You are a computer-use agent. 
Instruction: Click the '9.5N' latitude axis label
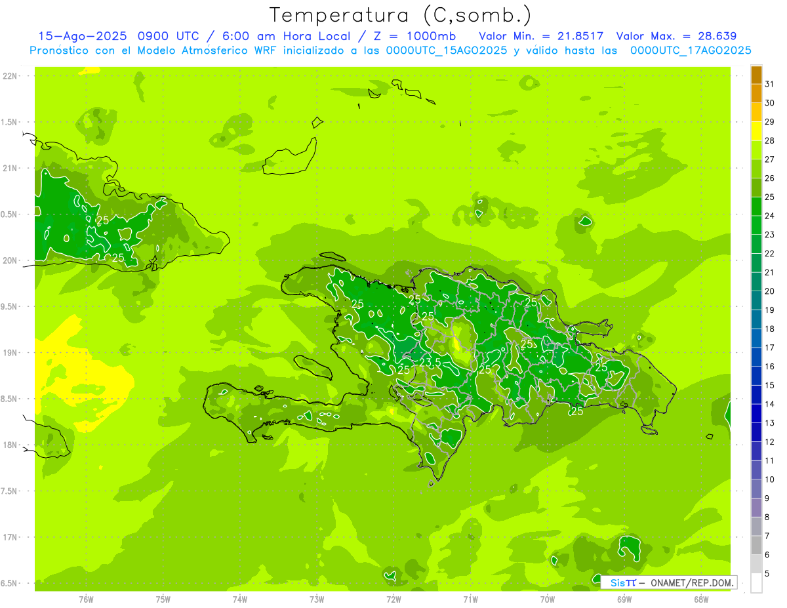[x=10, y=306]
